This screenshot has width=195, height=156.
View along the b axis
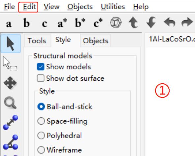(x=26, y=23)
